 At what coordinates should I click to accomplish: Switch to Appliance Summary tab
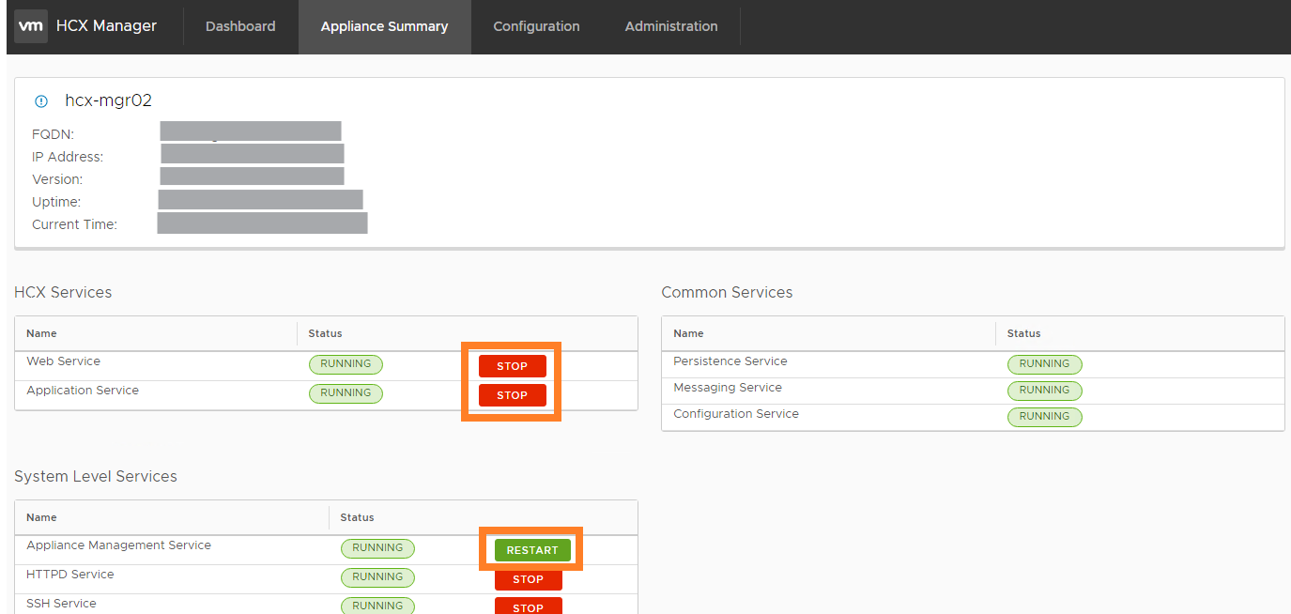(384, 26)
